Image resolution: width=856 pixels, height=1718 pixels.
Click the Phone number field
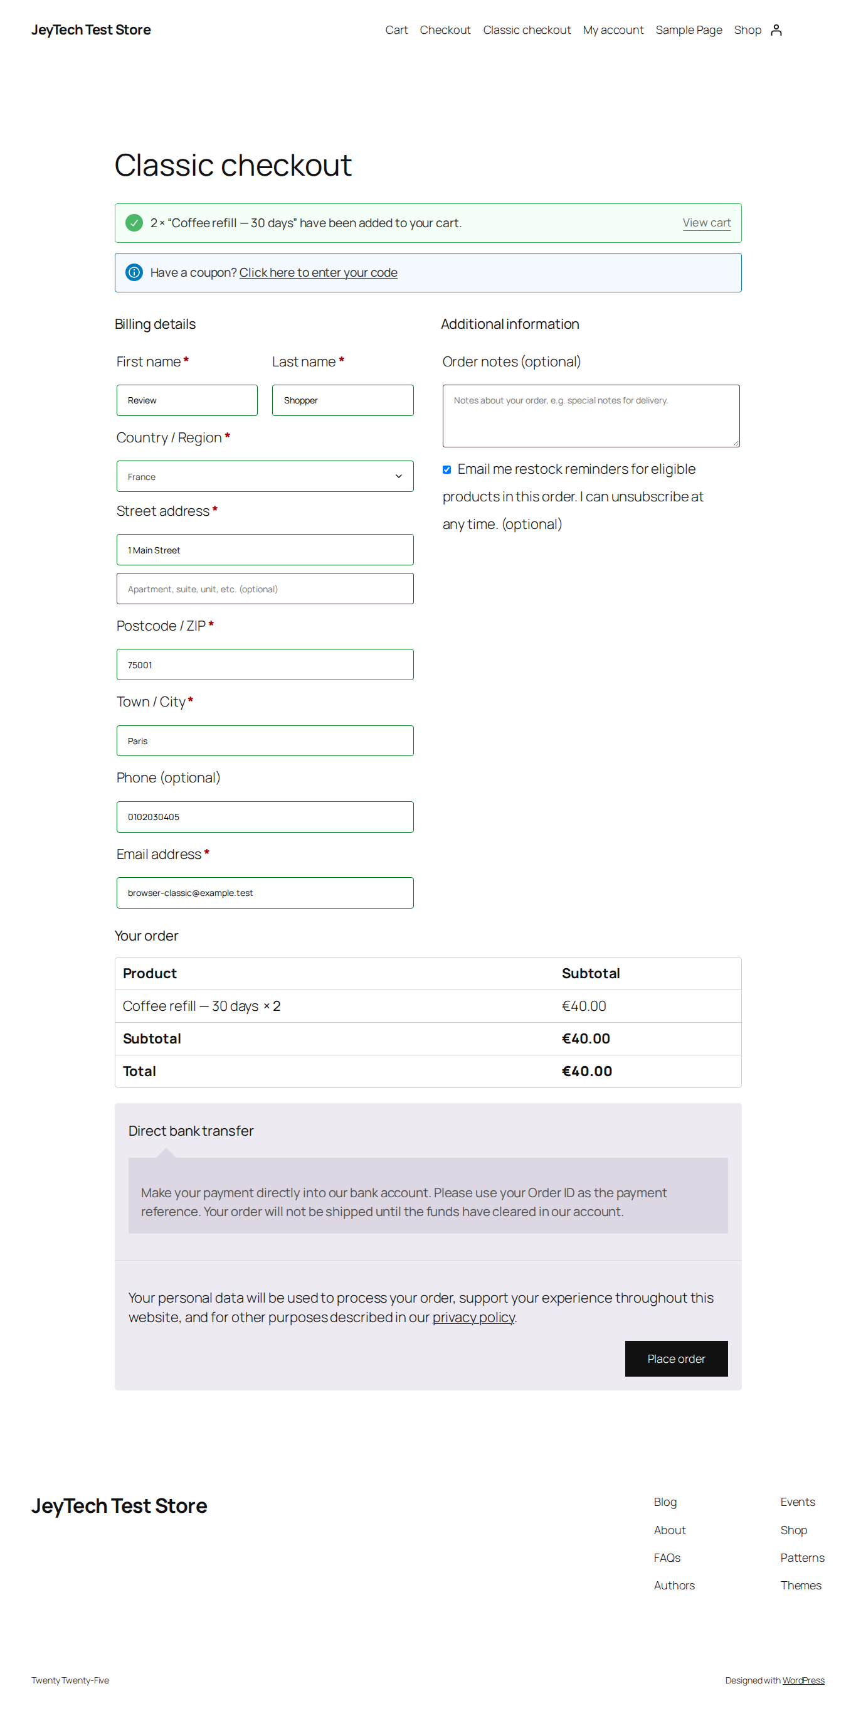tap(265, 816)
